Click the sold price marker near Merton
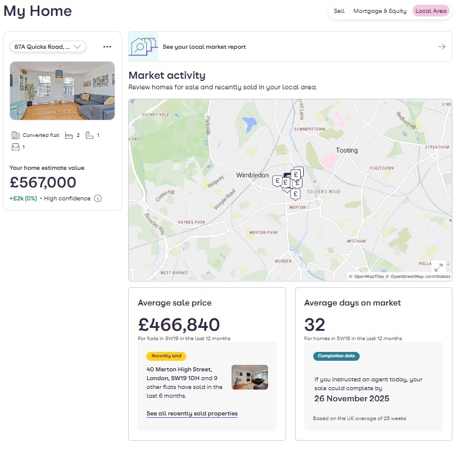This screenshot has width=466, height=453. tap(296, 193)
